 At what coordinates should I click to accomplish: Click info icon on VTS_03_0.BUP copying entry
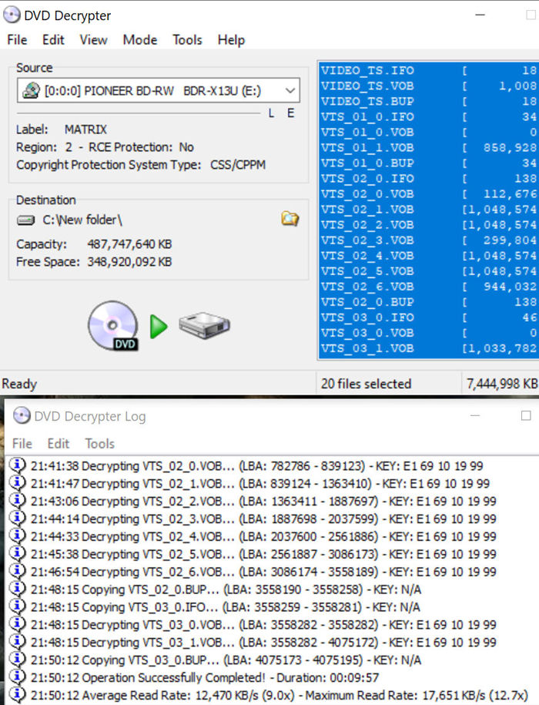click(x=17, y=660)
